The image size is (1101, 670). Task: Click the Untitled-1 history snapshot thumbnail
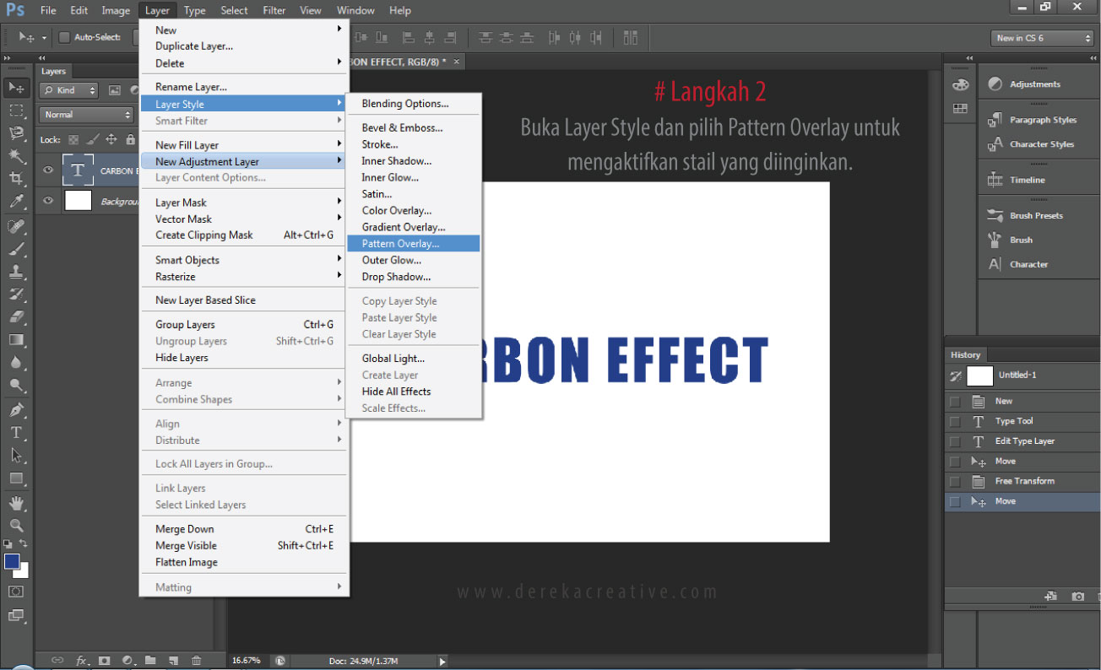click(979, 376)
